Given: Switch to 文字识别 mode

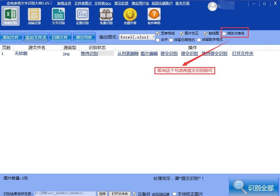Looking at the screenshot, I should pyautogui.click(x=58, y=16).
